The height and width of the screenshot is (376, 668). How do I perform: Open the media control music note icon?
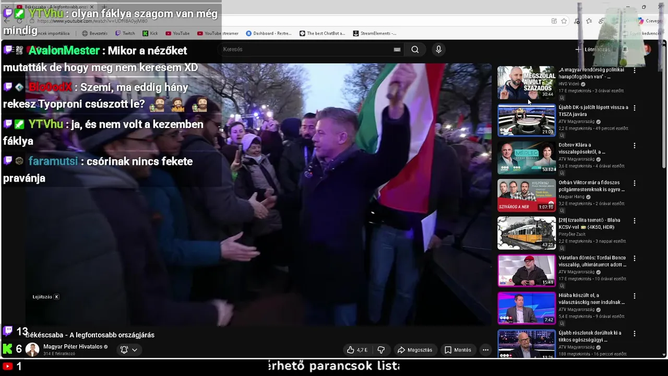pos(577,21)
